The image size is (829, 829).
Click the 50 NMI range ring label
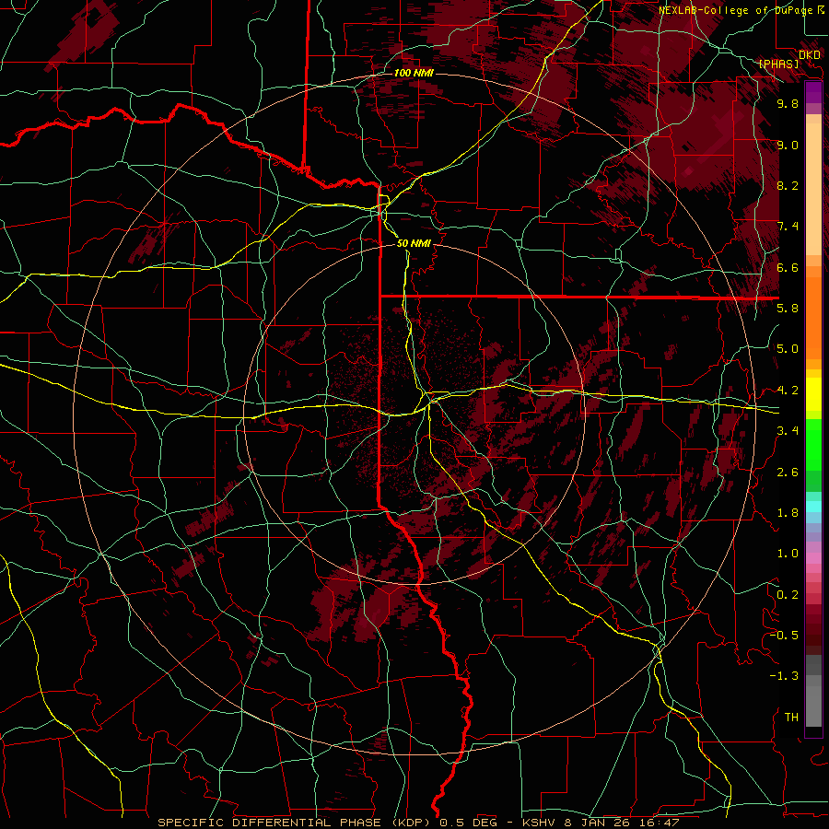tap(414, 244)
